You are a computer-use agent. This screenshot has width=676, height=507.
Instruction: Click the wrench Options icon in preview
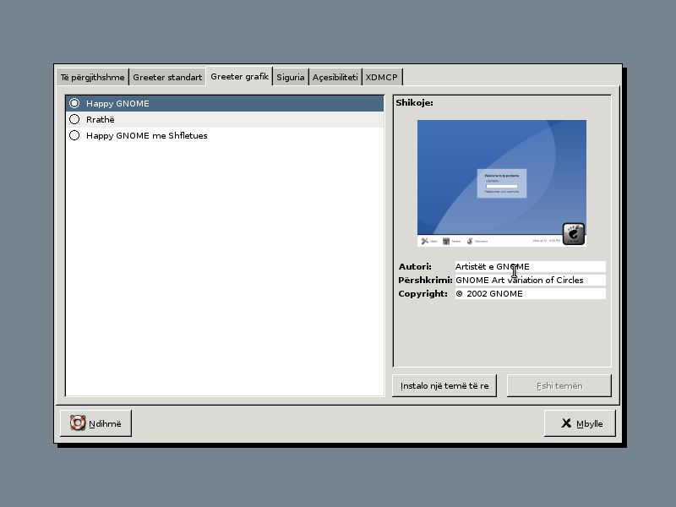pyautogui.click(x=424, y=241)
